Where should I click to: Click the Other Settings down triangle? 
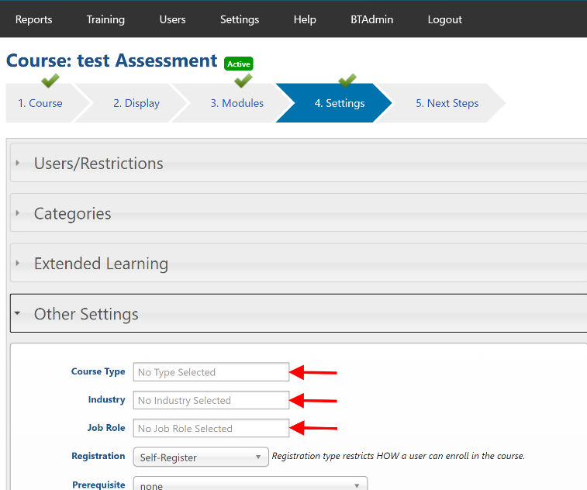pyautogui.click(x=17, y=313)
